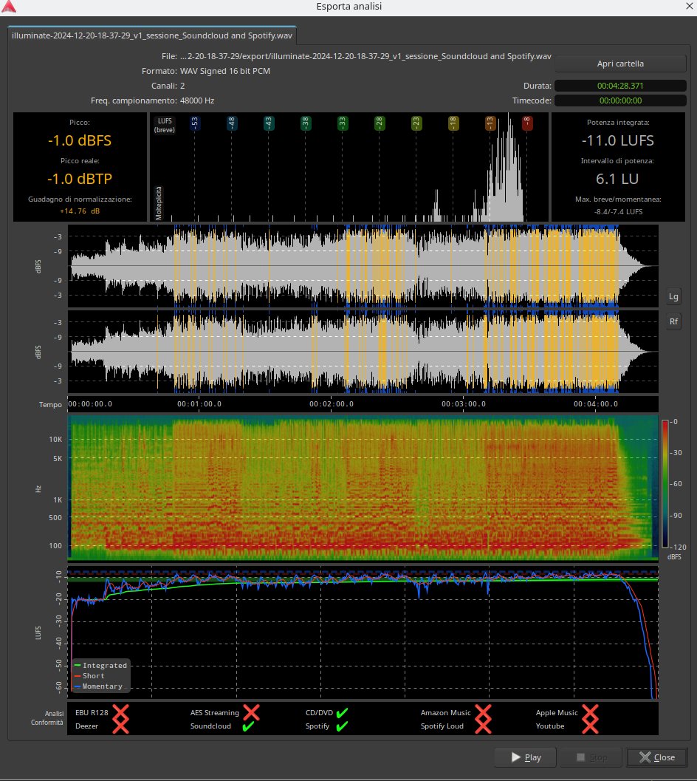Click the Youtube red cross icon
The height and width of the screenshot is (781, 697).
590,726
